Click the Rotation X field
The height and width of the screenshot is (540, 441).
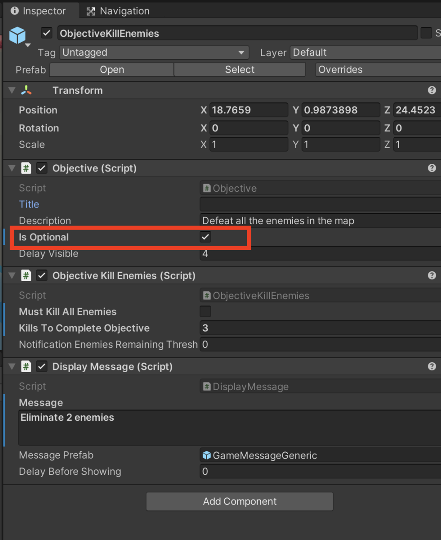point(249,128)
